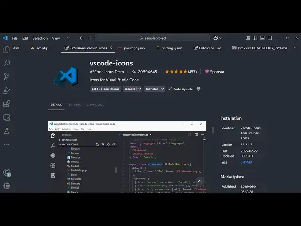
Task: Select the CHANGELOG tab
Action: pos(96,105)
